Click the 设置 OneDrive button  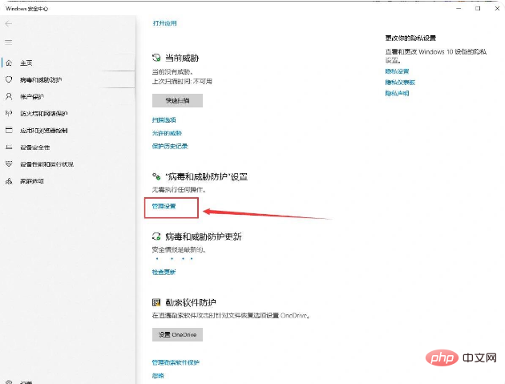(x=177, y=335)
